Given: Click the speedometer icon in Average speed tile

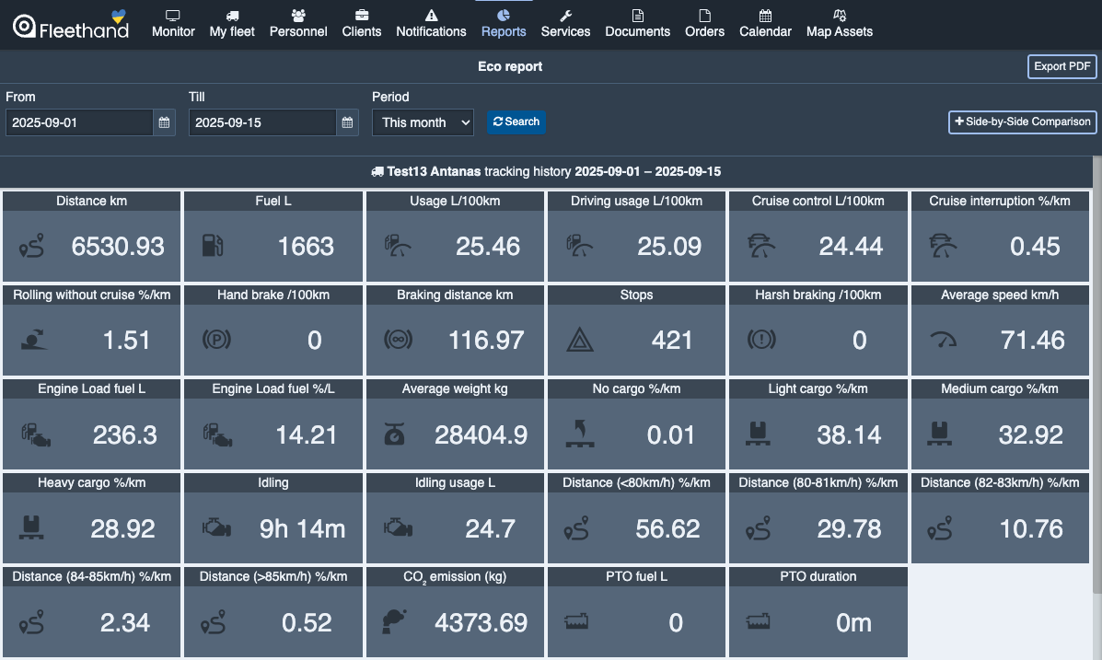Looking at the screenshot, I should point(944,340).
